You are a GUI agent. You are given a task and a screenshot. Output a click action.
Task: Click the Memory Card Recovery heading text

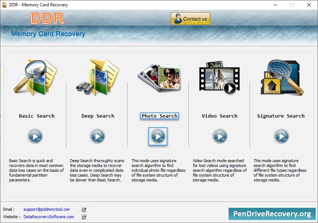(48, 34)
